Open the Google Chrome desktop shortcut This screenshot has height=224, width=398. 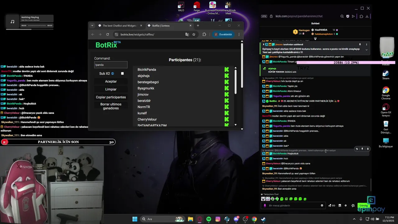coord(386,93)
